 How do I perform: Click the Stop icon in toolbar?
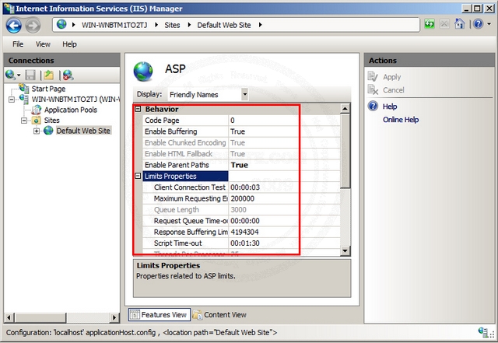coord(444,24)
